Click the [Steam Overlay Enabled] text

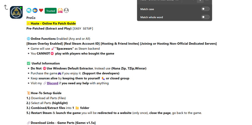click(45, 43)
